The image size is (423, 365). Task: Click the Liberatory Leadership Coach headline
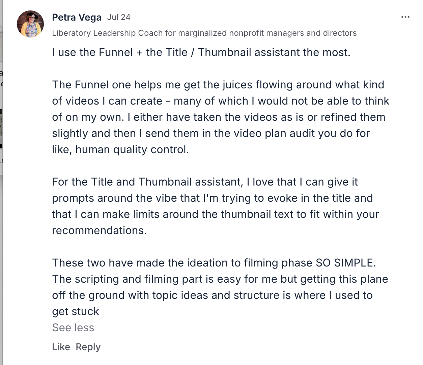(x=204, y=33)
